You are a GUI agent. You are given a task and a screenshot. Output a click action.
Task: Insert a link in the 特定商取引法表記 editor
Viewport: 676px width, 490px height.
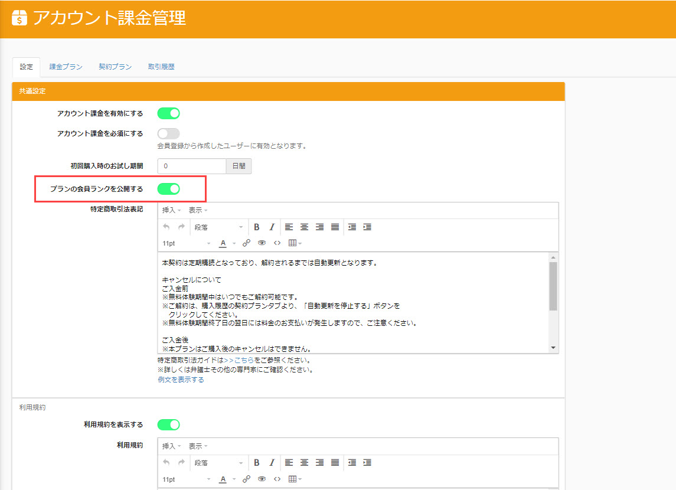pos(246,243)
